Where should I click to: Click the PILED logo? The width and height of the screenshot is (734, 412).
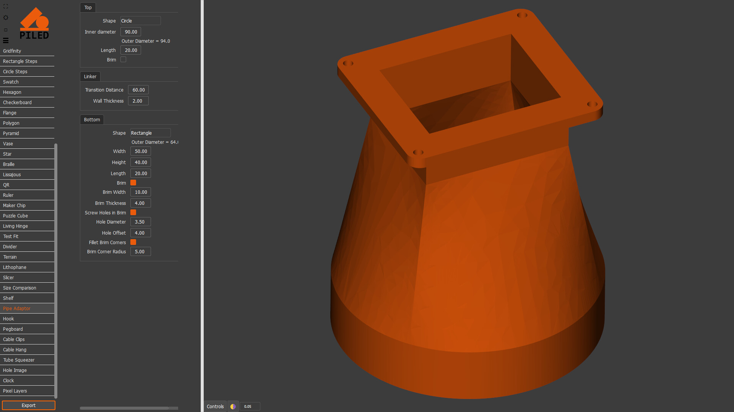[34, 23]
